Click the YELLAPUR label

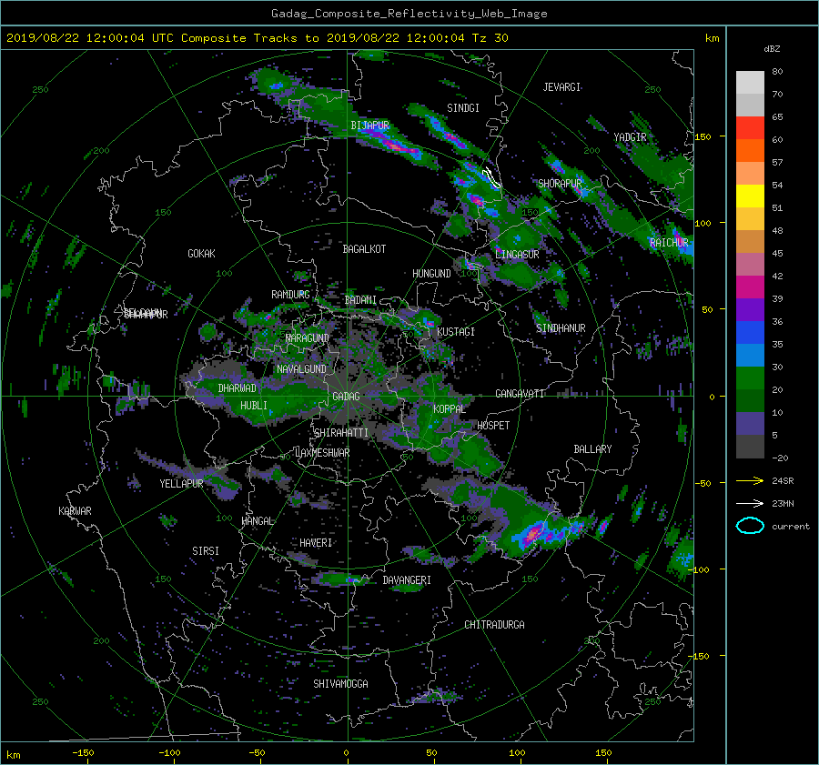coord(181,484)
